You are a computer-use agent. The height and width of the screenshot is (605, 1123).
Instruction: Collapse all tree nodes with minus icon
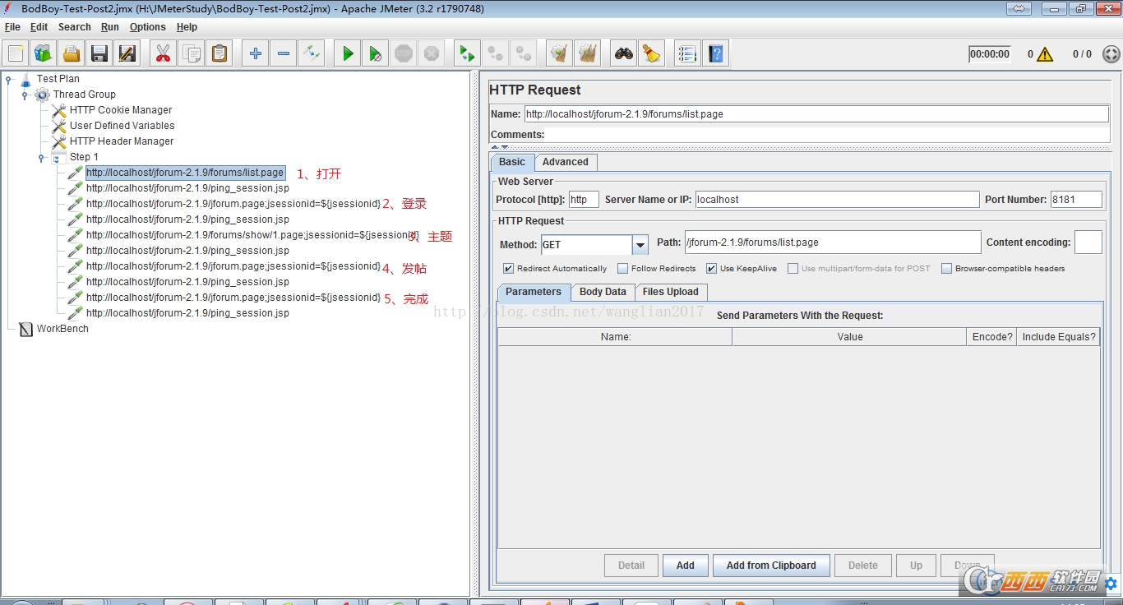coord(284,54)
